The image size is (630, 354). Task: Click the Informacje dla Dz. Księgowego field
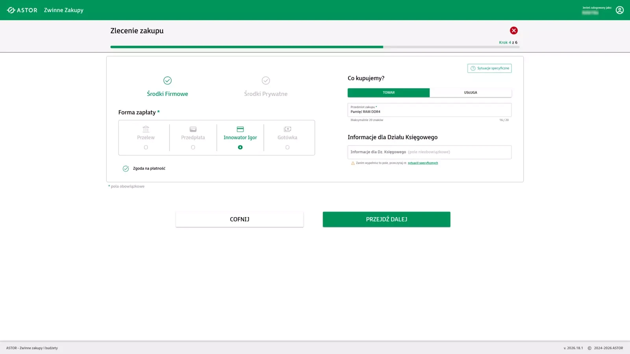[x=429, y=152]
